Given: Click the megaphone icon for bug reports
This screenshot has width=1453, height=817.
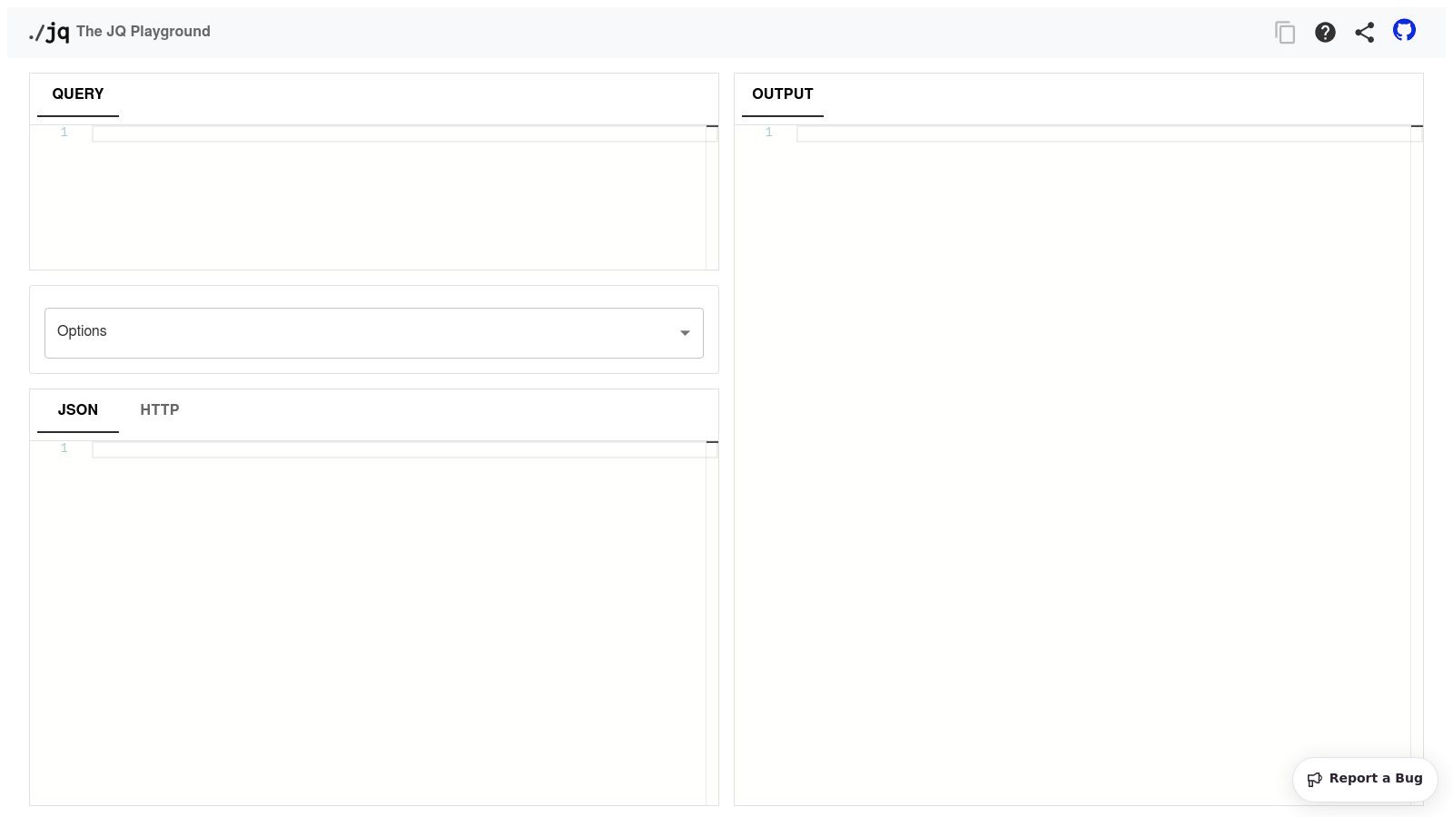Looking at the screenshot, I should [1314, 779].
